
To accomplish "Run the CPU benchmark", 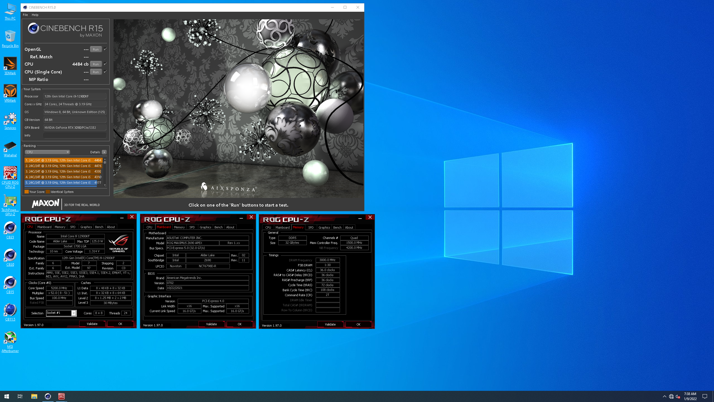I will pos(96,64).
